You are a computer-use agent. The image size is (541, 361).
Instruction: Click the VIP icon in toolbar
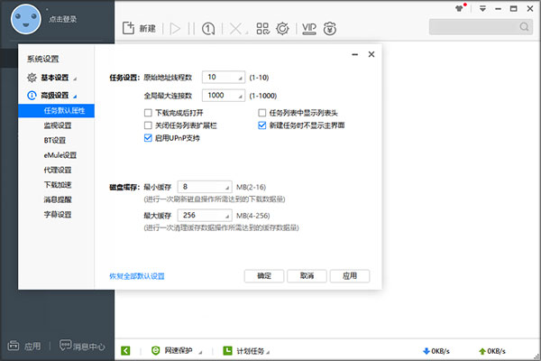(309, 29)
